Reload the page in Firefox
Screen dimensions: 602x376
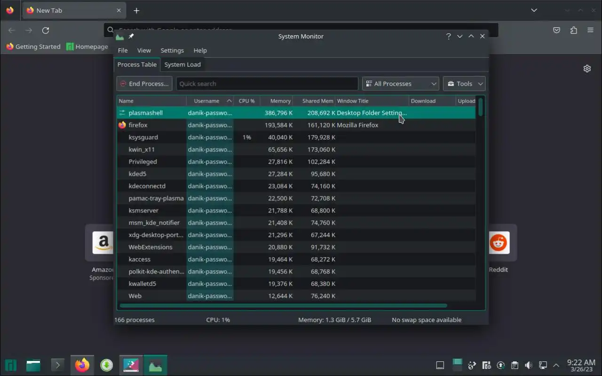pos(46,30)
